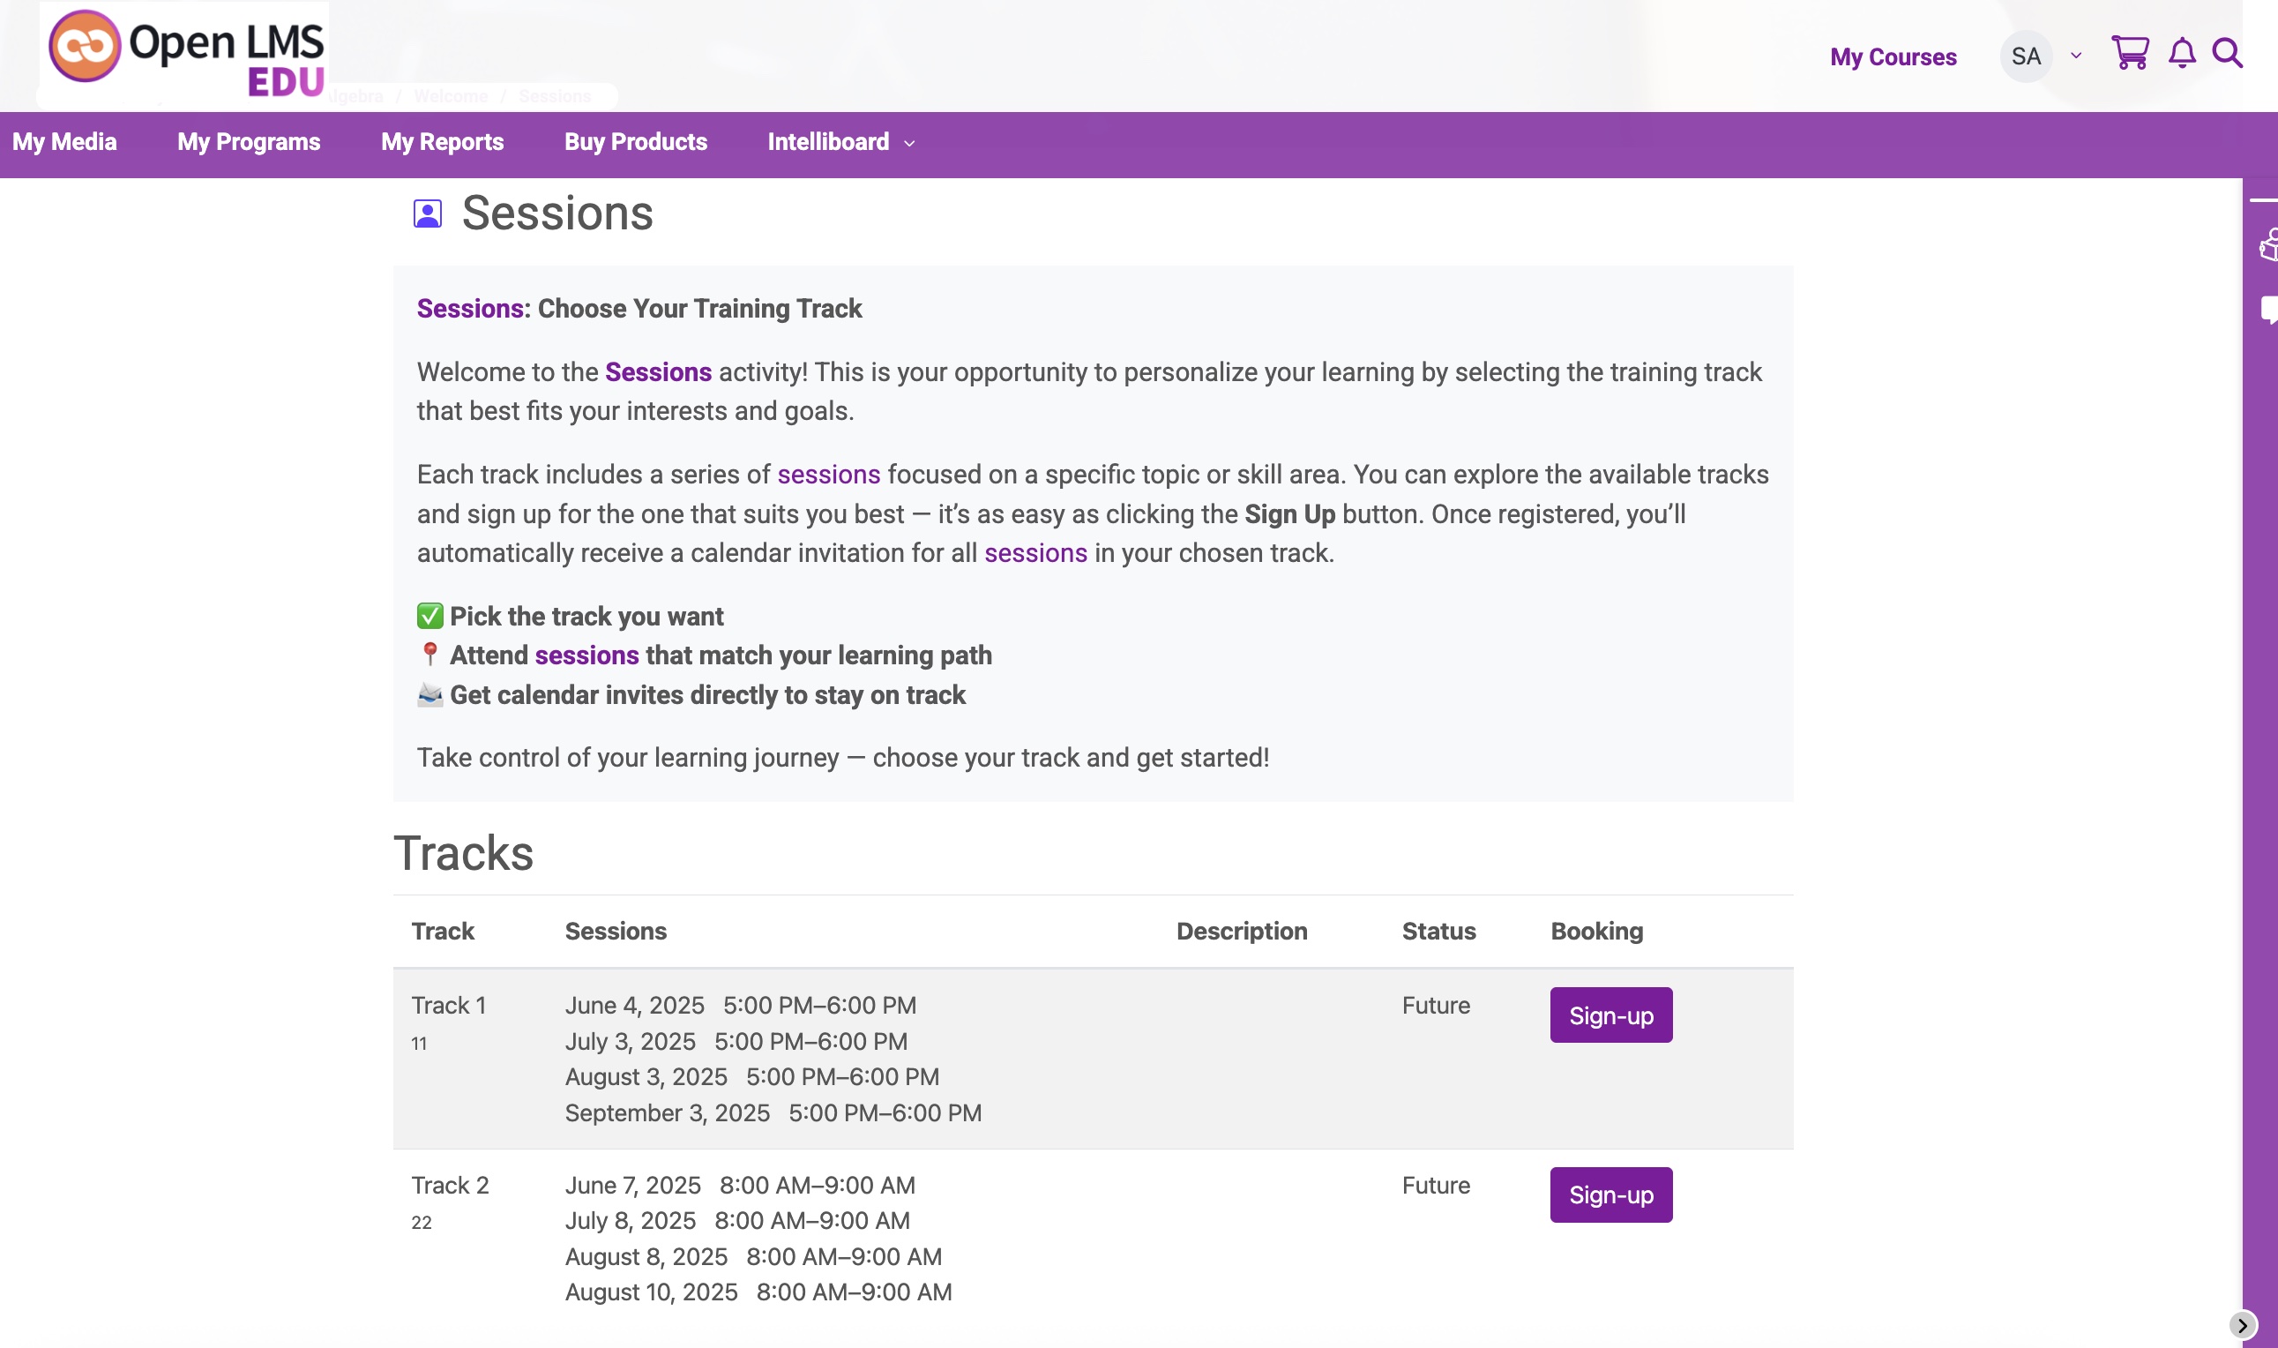Click the SA user avatar
Screen dimensions: 2278x1348
pos(2026,56)
